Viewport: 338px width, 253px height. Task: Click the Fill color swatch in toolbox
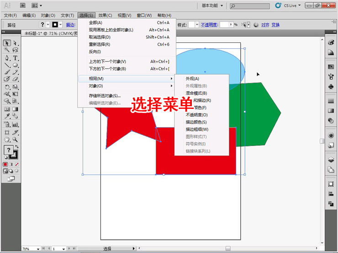coord(8,150)
